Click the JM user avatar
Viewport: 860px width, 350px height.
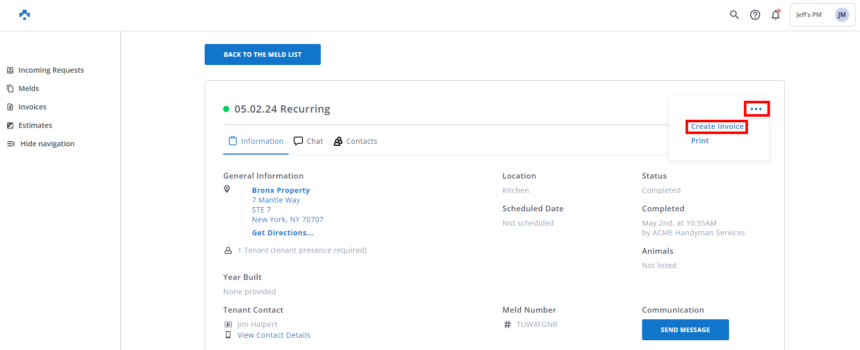pyautogui.click(x=842, y=15)
